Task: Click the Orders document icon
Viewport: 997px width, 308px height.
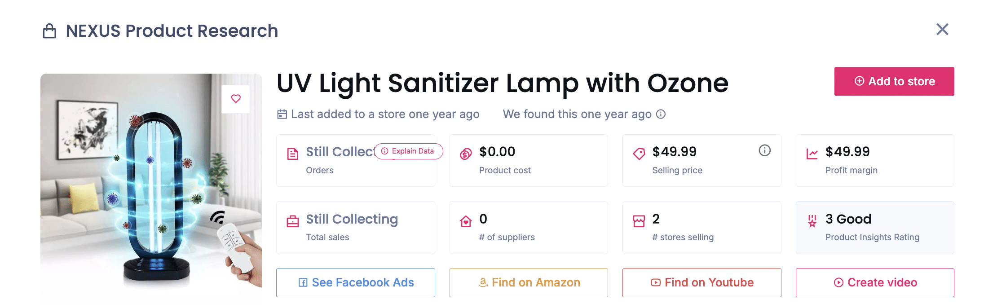Action: [293, 154]
